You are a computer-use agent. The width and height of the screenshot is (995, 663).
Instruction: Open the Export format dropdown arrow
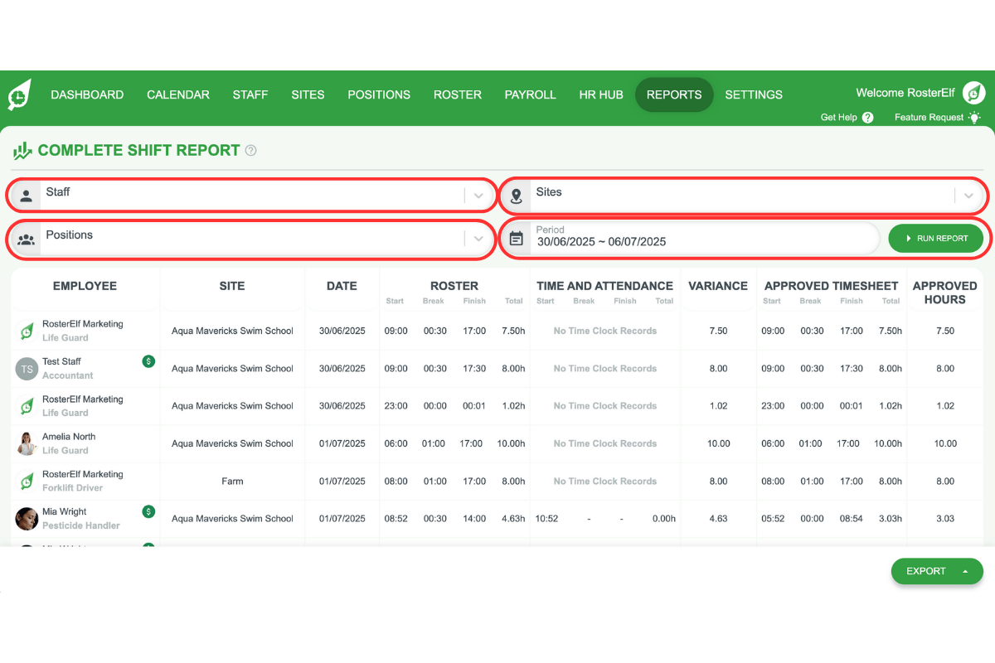coord(964,571)
